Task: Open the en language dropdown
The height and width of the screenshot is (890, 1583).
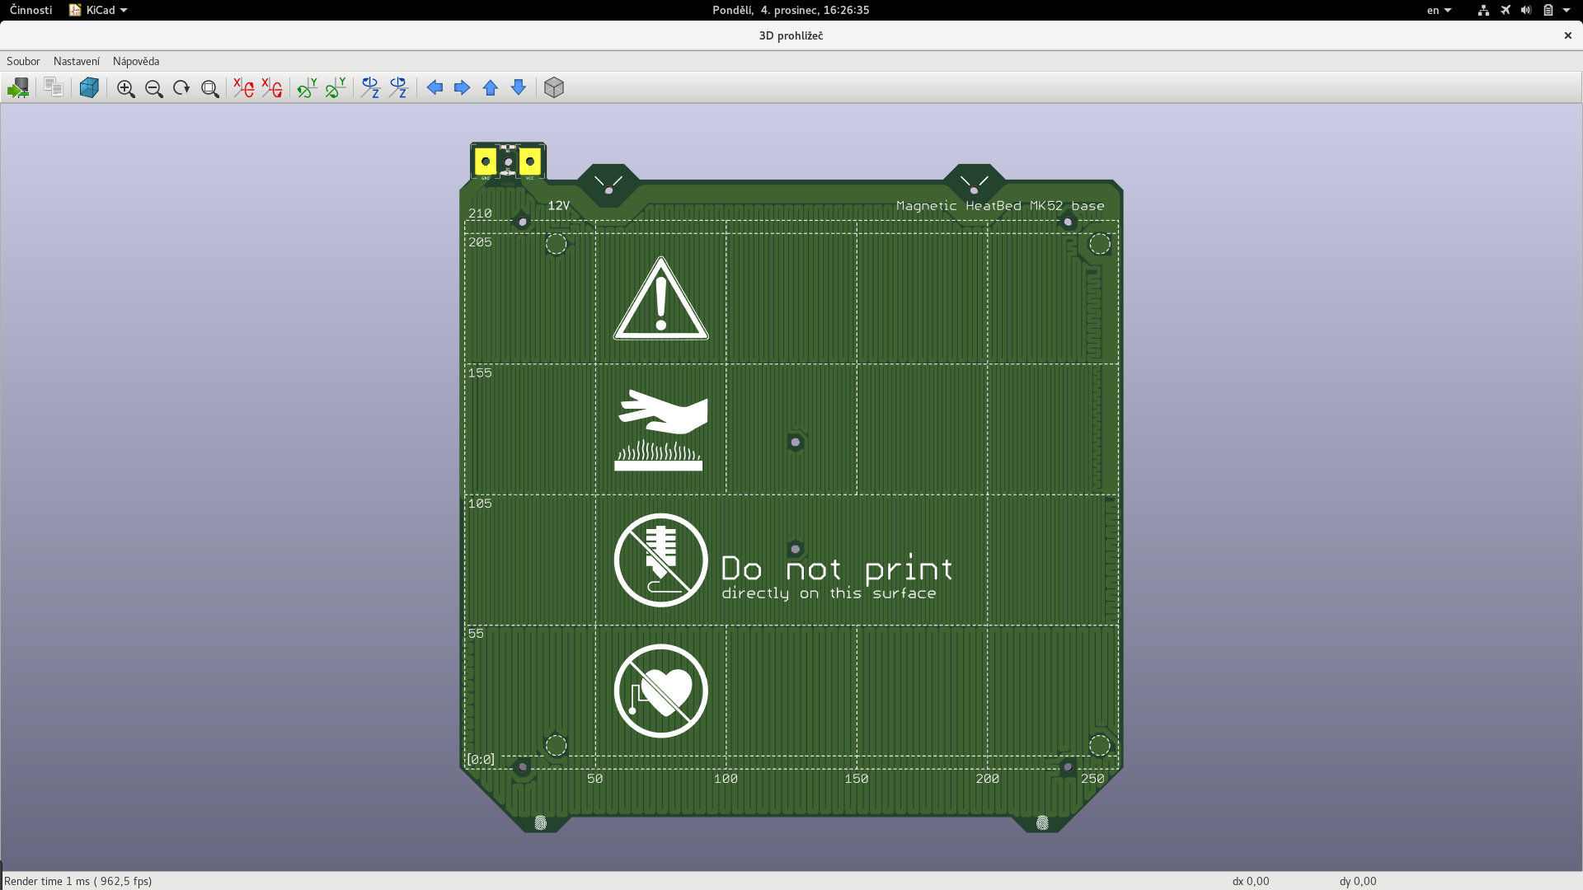Action: 1439,10
